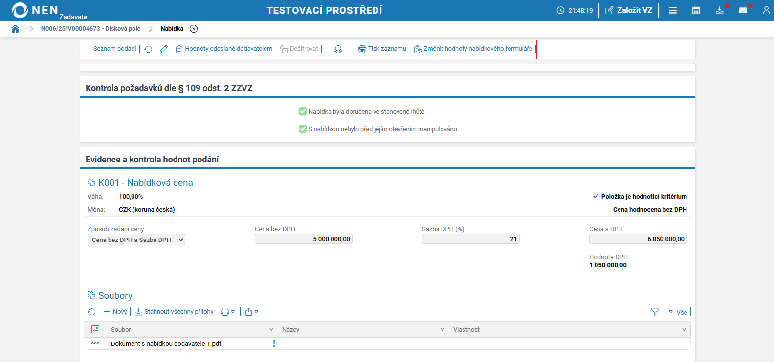Open 'Seznam podání' toolbar item
774x362 pixels.
110,49
